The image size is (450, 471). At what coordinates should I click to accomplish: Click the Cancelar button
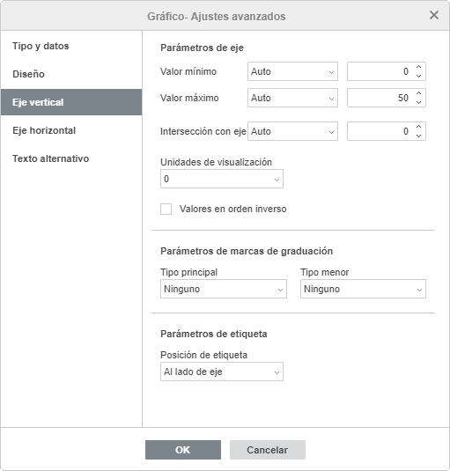pyautogui.click(x=268, y=450)
